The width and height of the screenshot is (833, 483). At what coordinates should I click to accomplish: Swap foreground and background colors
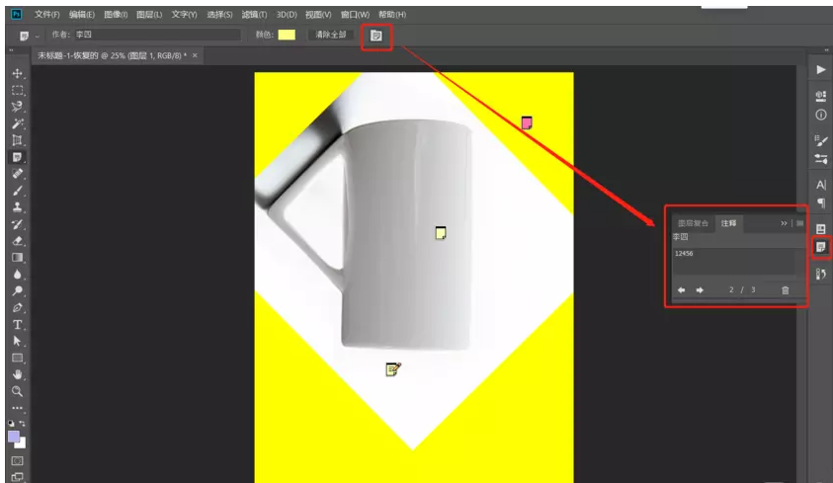[x=23, y=424]
